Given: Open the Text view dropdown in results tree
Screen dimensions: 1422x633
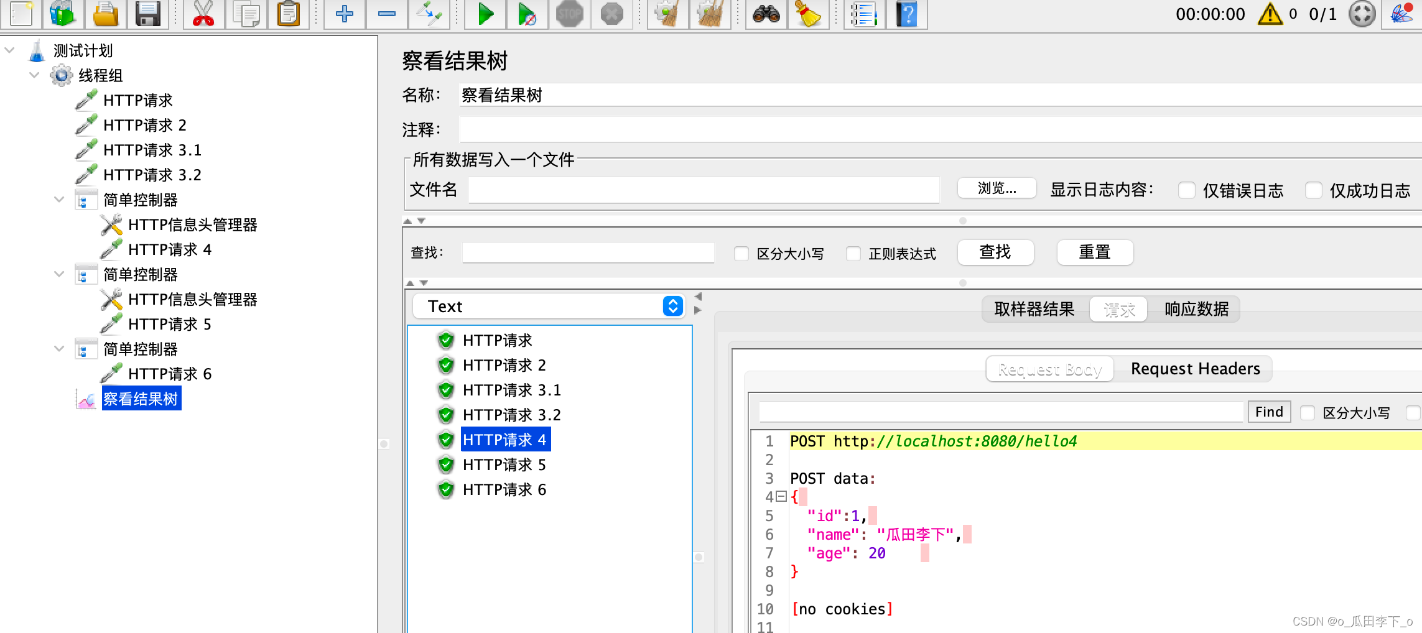Looking at the screenshot, I should pyautogui.click(x=671, y=306).
